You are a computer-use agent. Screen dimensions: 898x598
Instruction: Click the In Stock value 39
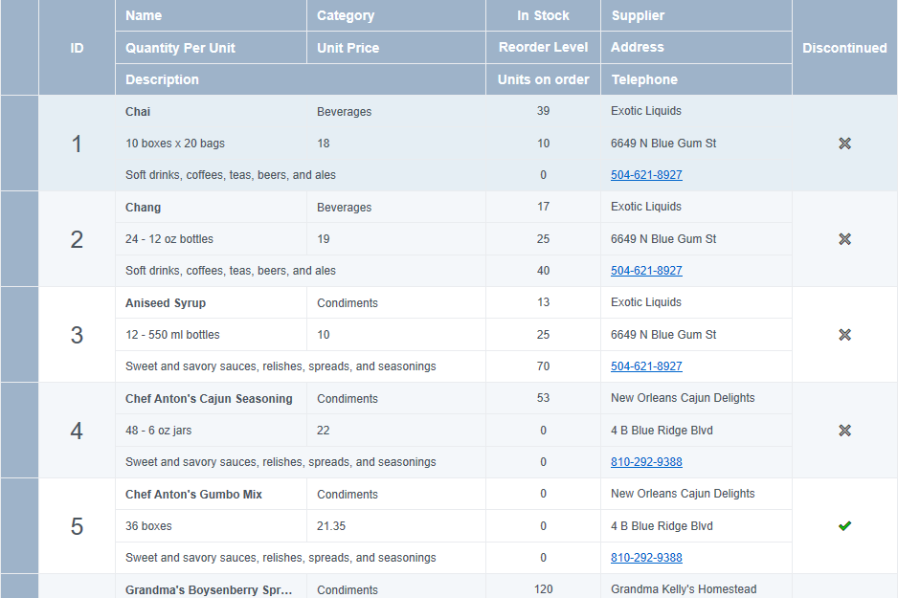pyautogui.click(x=543, y=111)
